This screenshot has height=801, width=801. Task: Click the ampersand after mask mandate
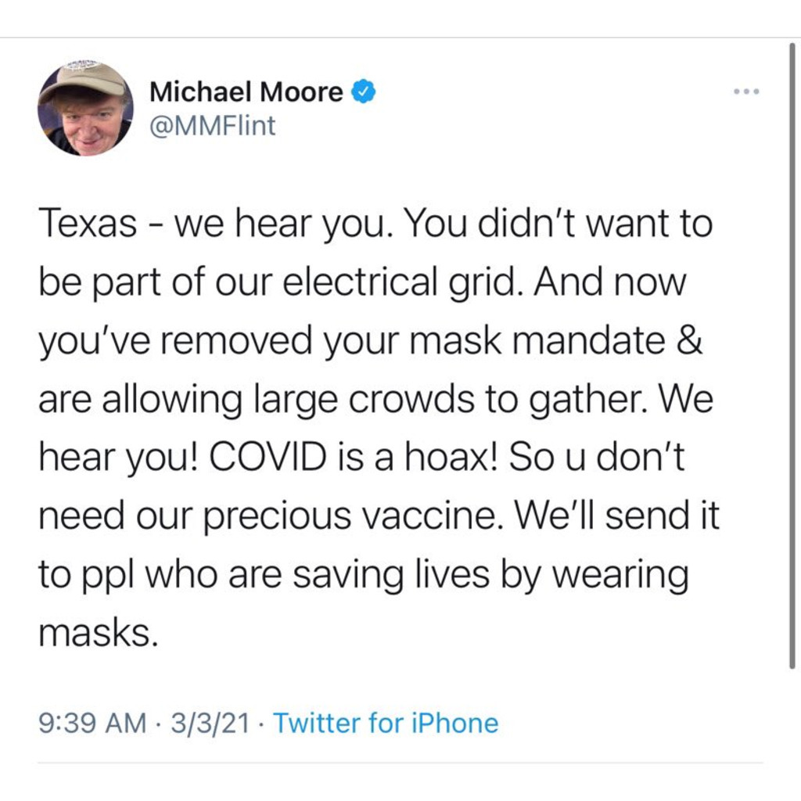click(x=687, y=341)
